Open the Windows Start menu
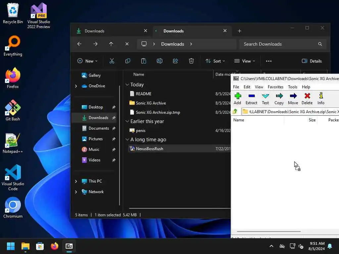 click(x=11, y=246)
